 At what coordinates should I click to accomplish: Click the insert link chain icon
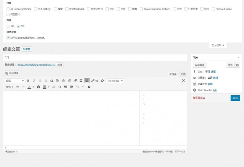click(75, 81)
